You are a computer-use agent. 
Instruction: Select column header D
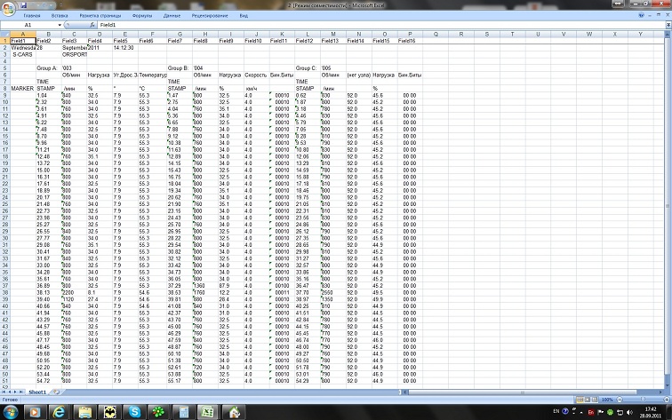[x=100, y=34]
